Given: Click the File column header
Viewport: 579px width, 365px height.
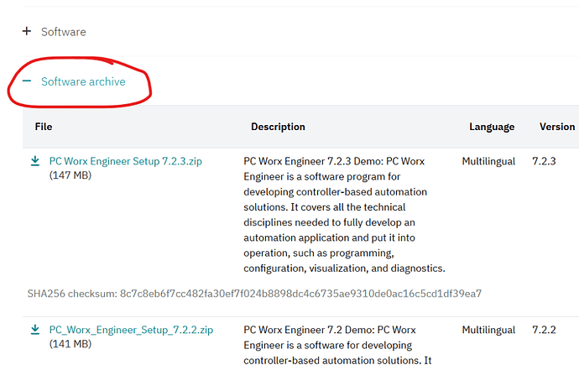Looking at the screenshot, I should coord(44,127).
